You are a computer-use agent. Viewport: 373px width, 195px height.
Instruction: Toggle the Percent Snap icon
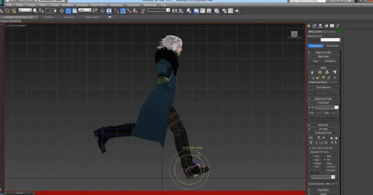pyautogui.click(x=129, y=11)
